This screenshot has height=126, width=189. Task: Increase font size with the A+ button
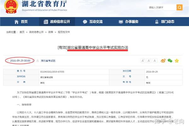pos(143,61)
